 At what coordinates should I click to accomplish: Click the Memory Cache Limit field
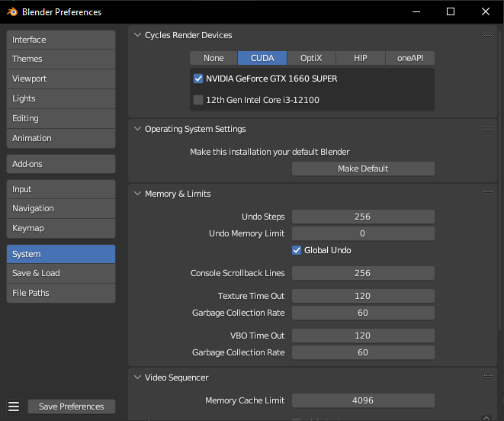[363, 400]
